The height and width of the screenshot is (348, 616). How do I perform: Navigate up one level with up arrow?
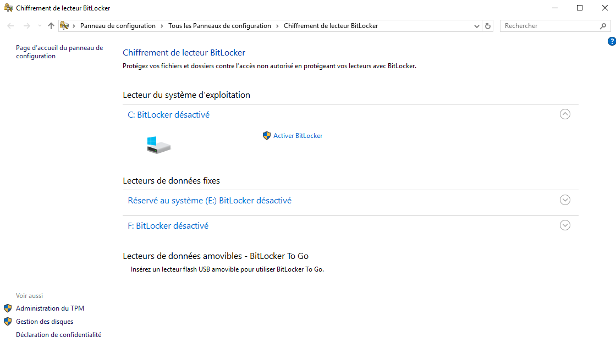pos(51,26)
